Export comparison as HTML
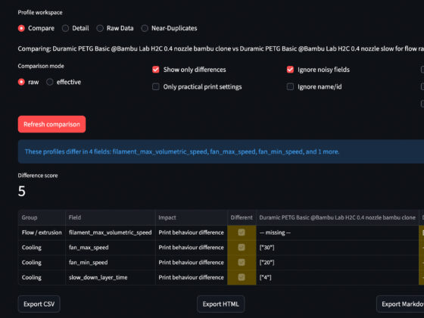424x318 pixels. 220,304
